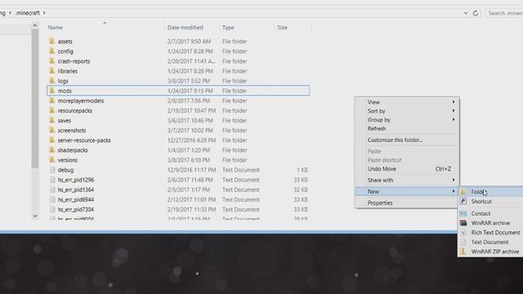Select the server-resource-packs folder name
Viewport: 523px width, 294px height.
click(x=84, y=140)
